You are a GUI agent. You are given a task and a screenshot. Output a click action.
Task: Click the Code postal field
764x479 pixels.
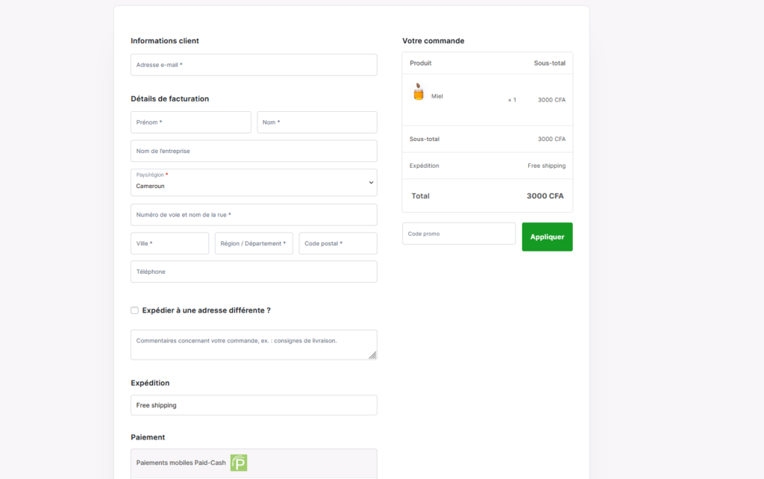pyautogui.click(x=337, y=243)
